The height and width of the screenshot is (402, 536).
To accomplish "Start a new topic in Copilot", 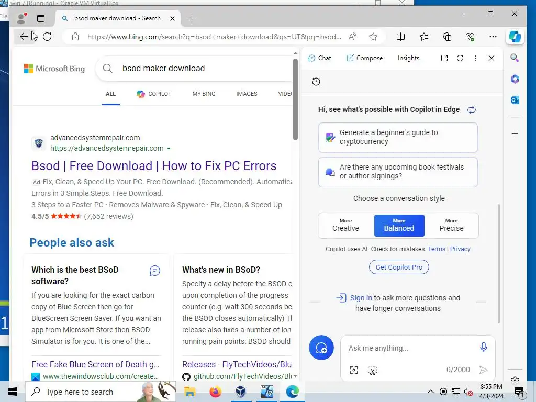I will point(321,348).
